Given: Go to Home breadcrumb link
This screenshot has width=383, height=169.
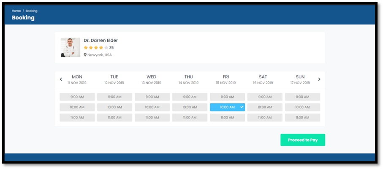Looking at the screenshot, I should (x=16, y=11).
